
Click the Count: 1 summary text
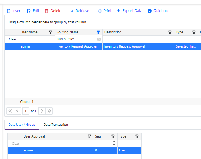(27, 102)
